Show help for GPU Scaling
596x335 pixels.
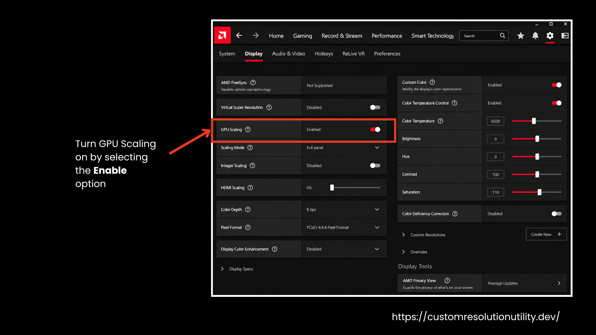click(x=248, y=130)
